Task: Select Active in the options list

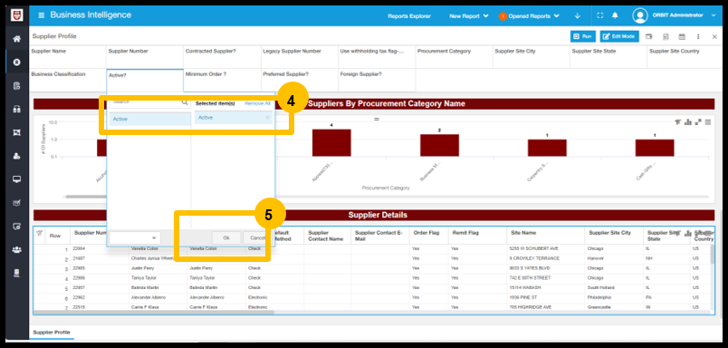Action: coord(150,120)
